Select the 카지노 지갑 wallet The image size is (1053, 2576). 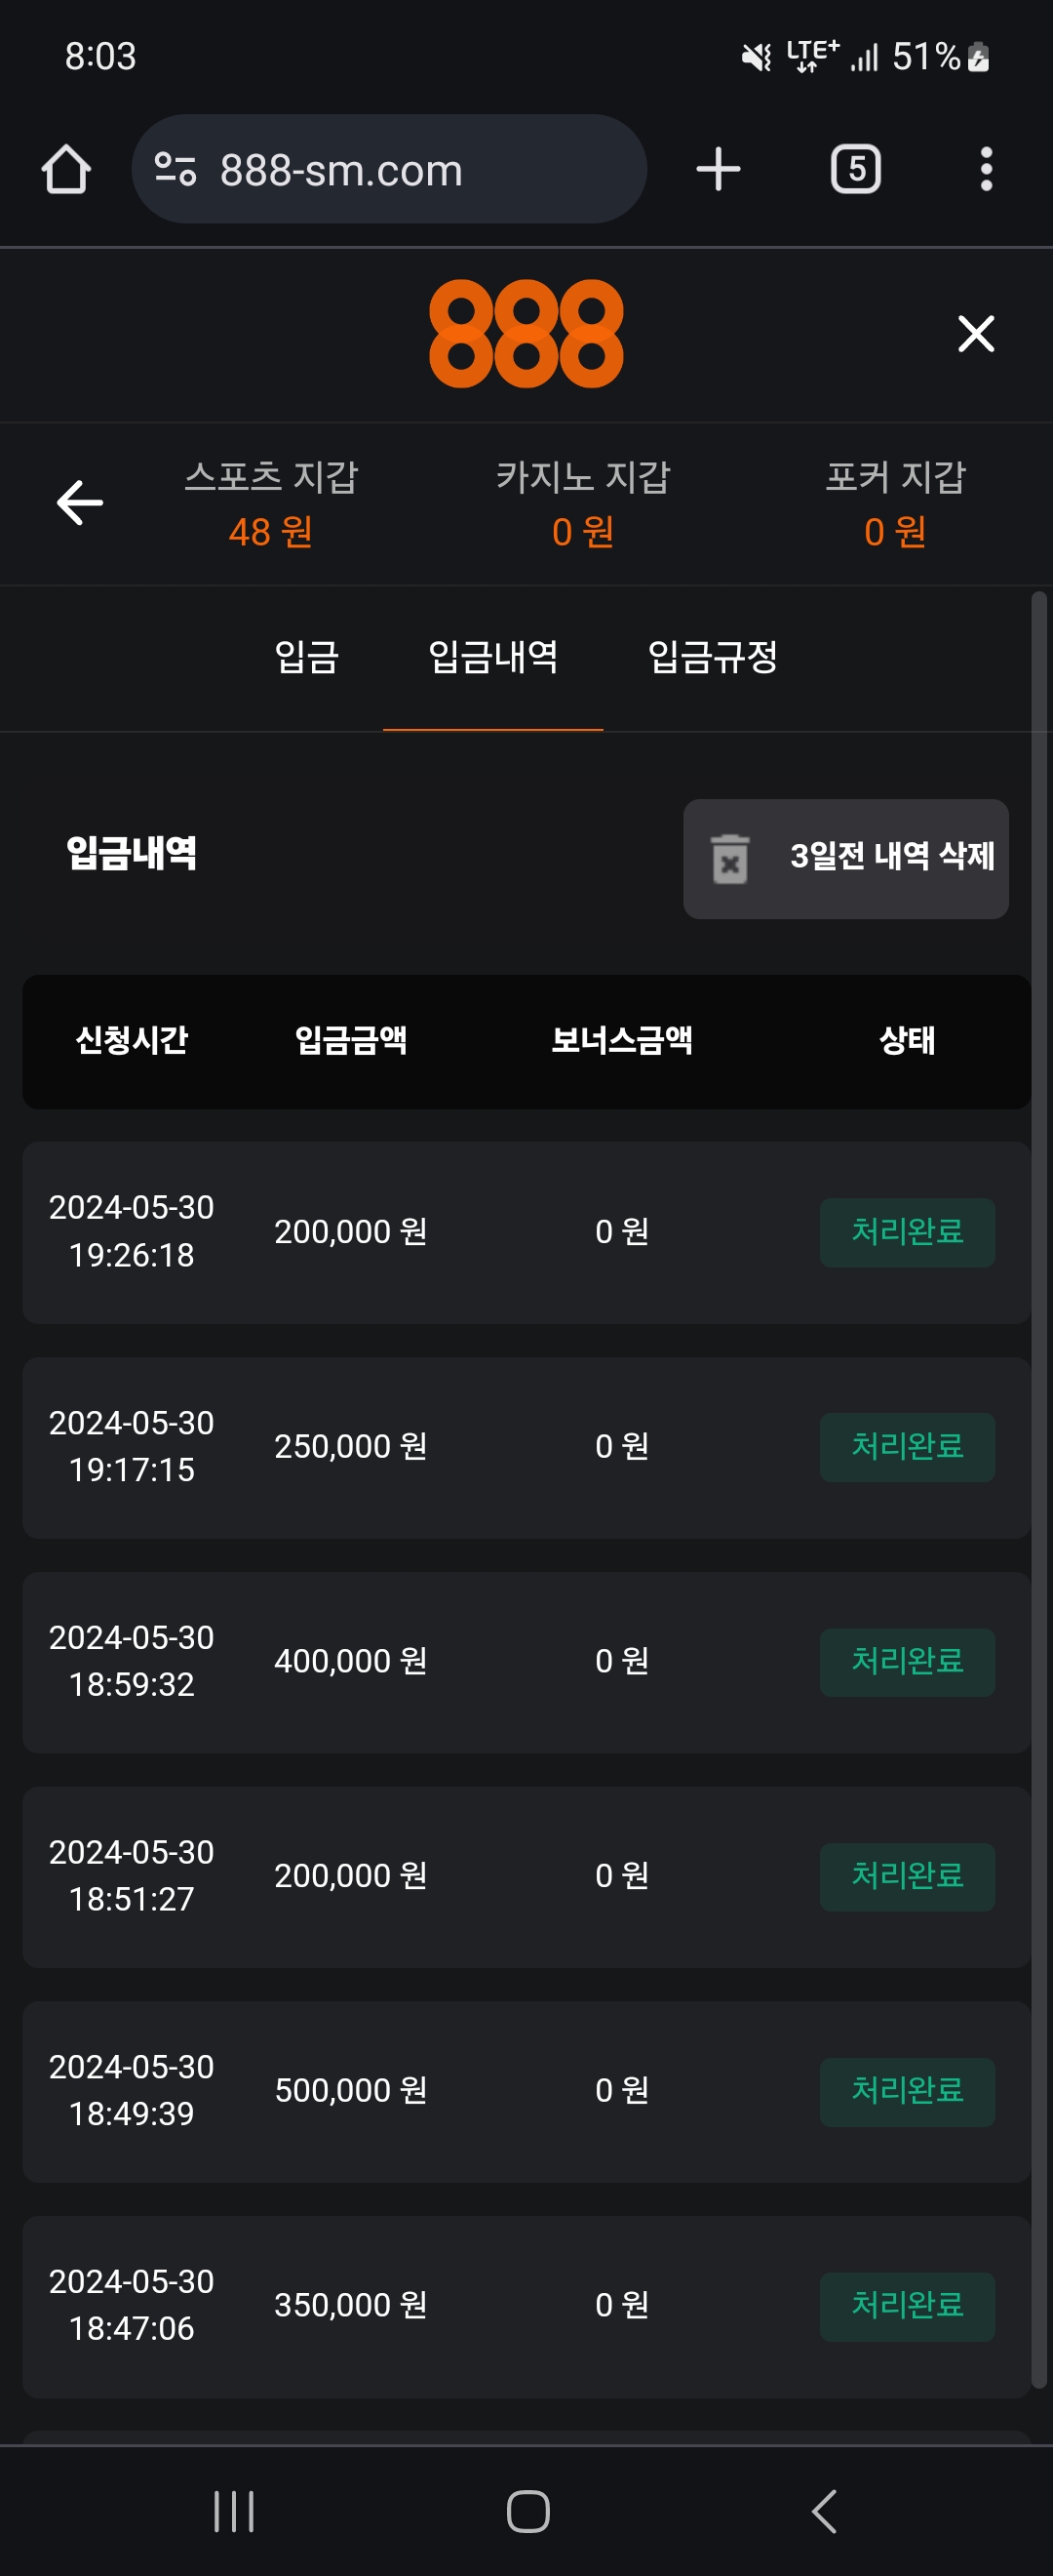(x=582, y=504)
